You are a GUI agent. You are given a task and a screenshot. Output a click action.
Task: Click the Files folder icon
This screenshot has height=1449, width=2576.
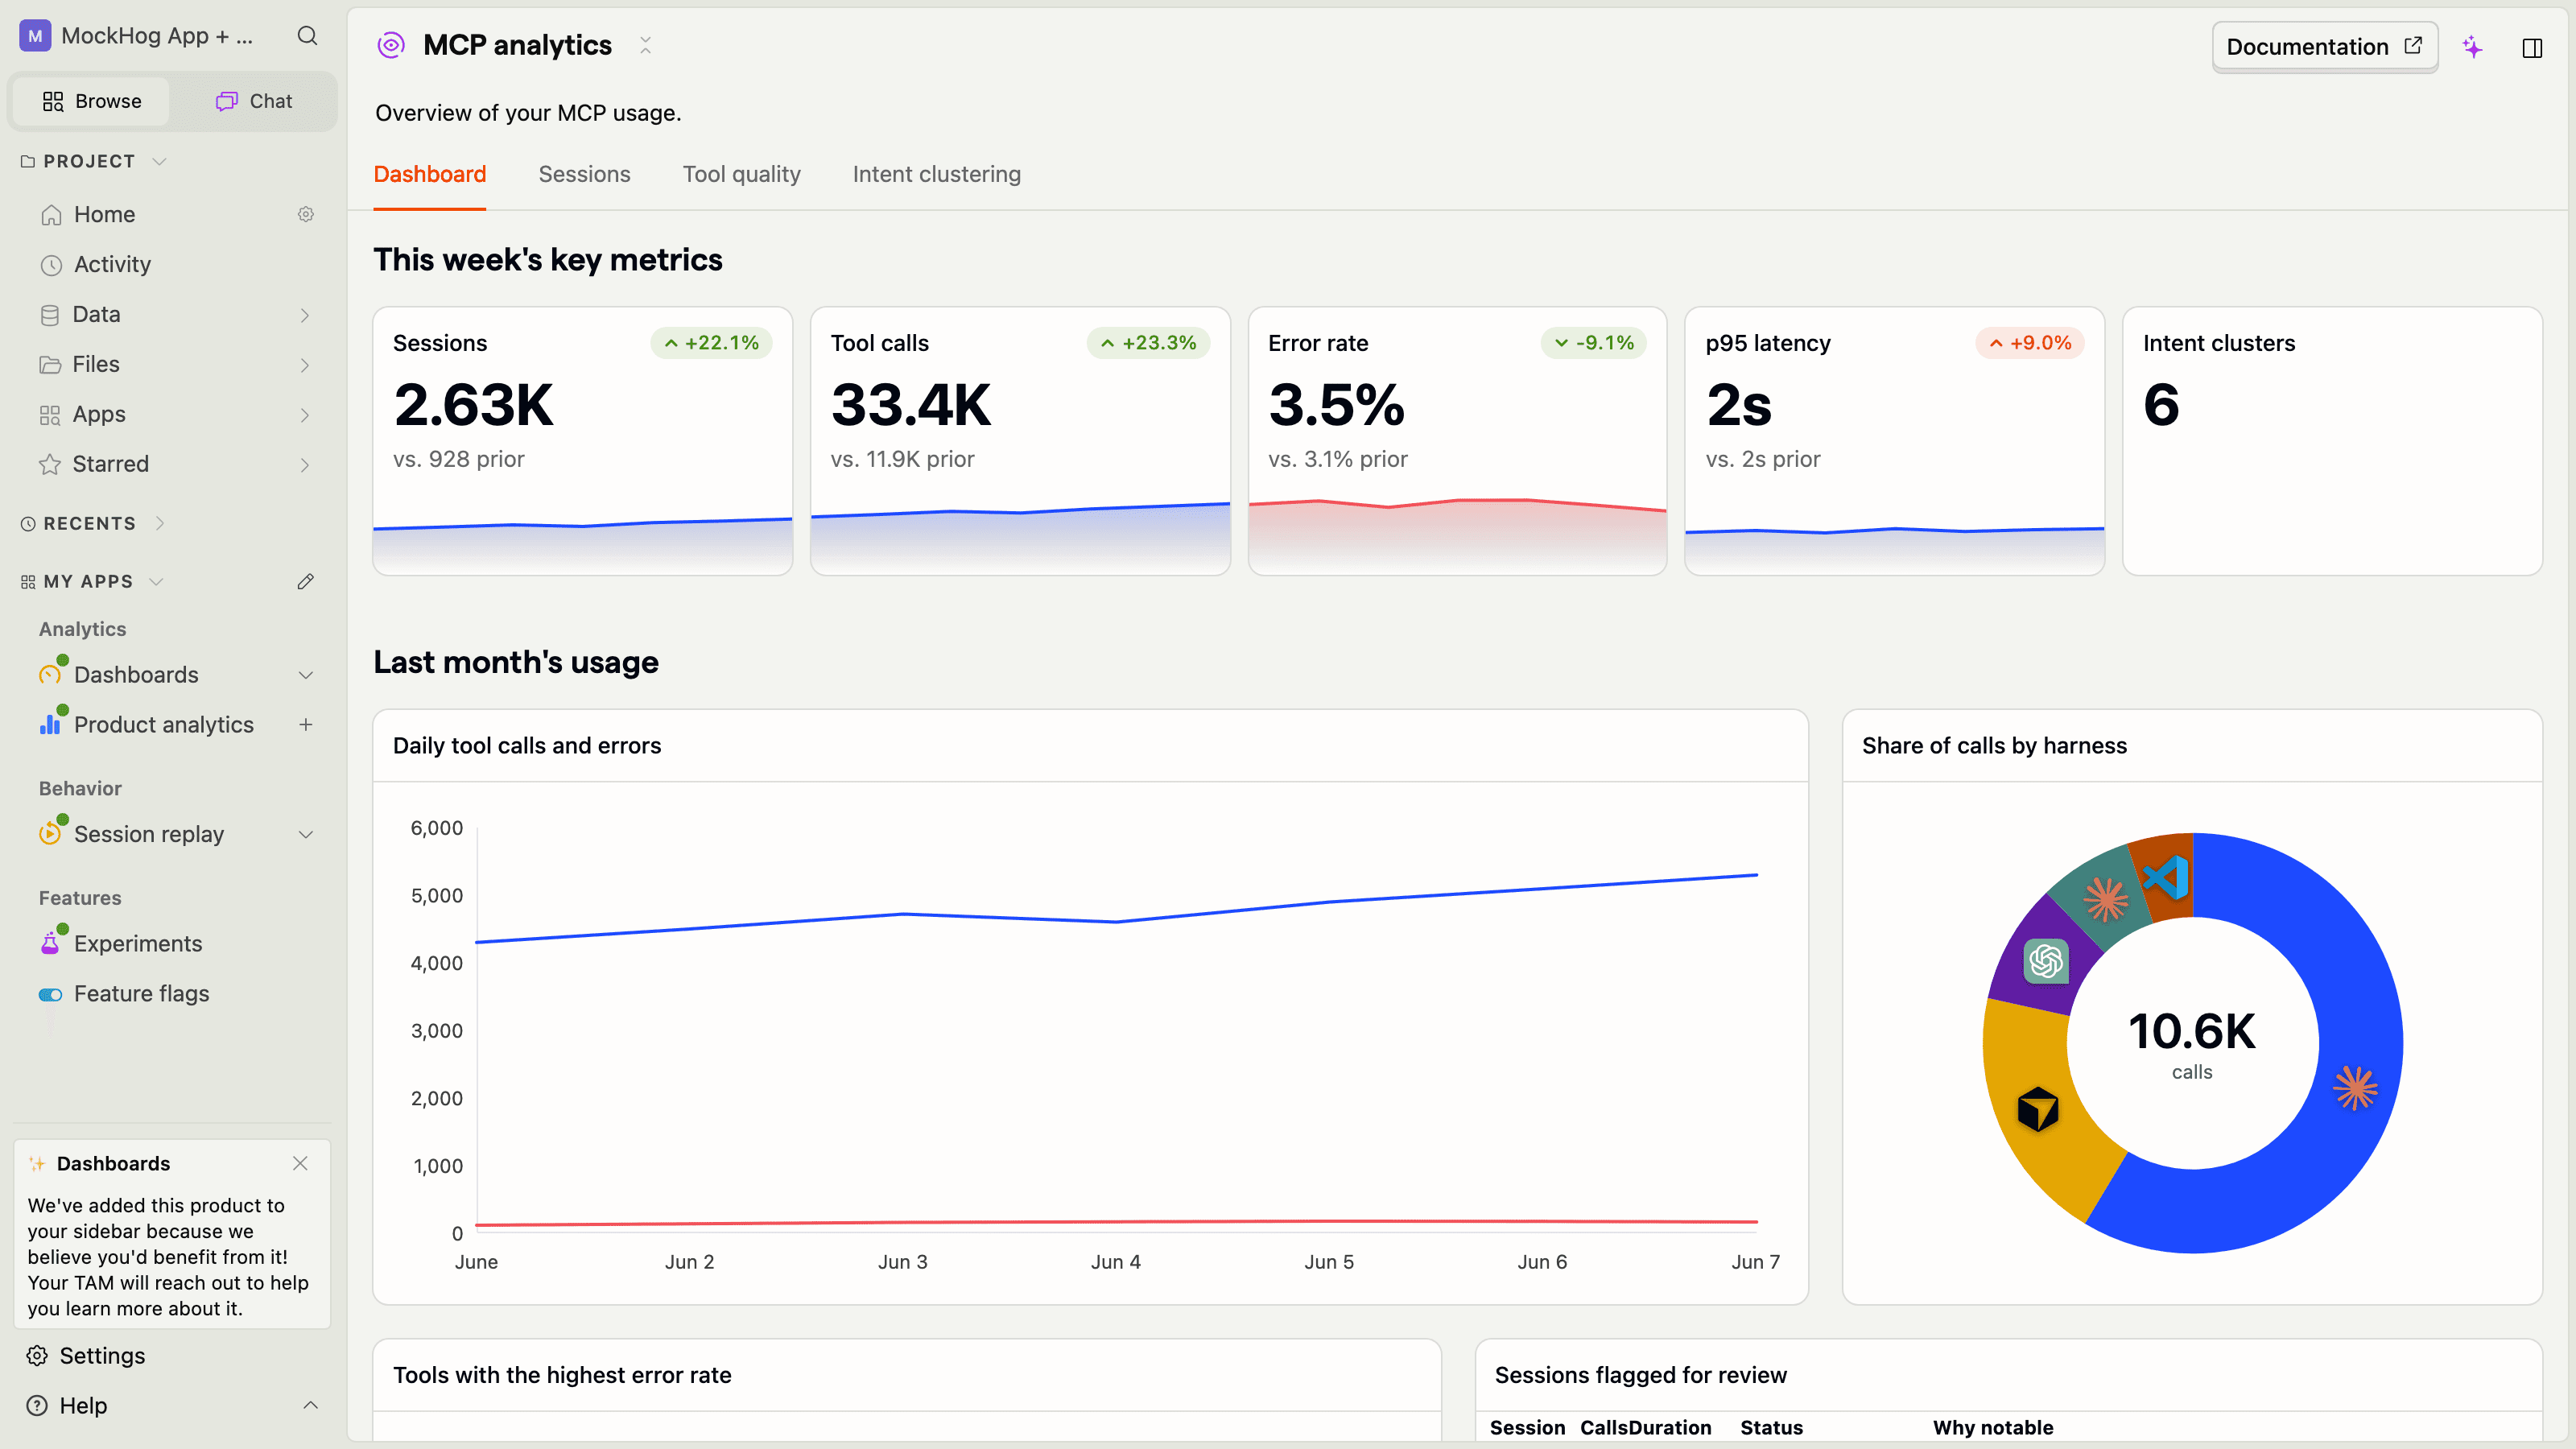[50, 364]
